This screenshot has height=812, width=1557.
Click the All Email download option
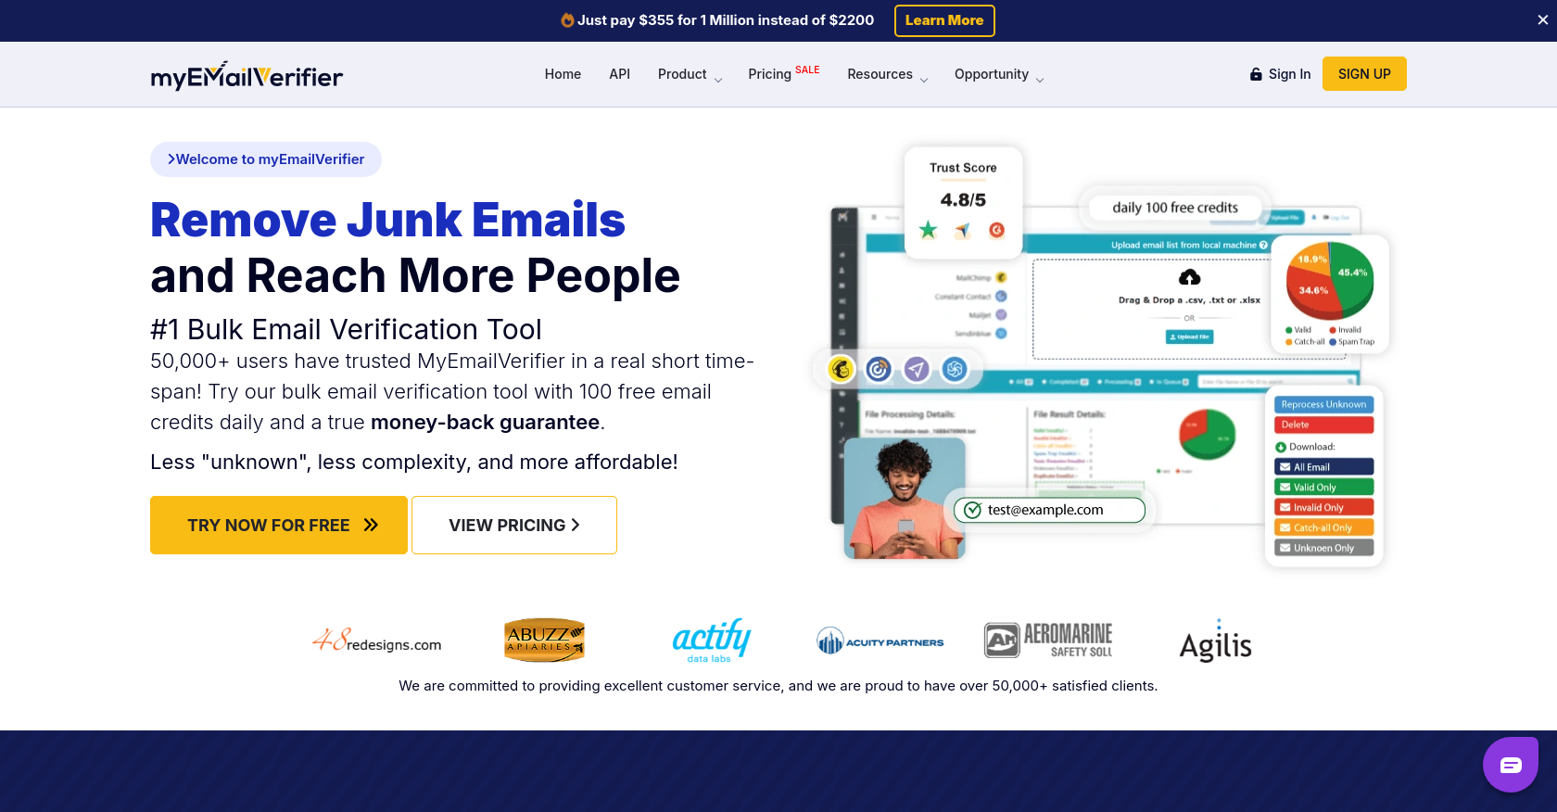click(1323, 467)
